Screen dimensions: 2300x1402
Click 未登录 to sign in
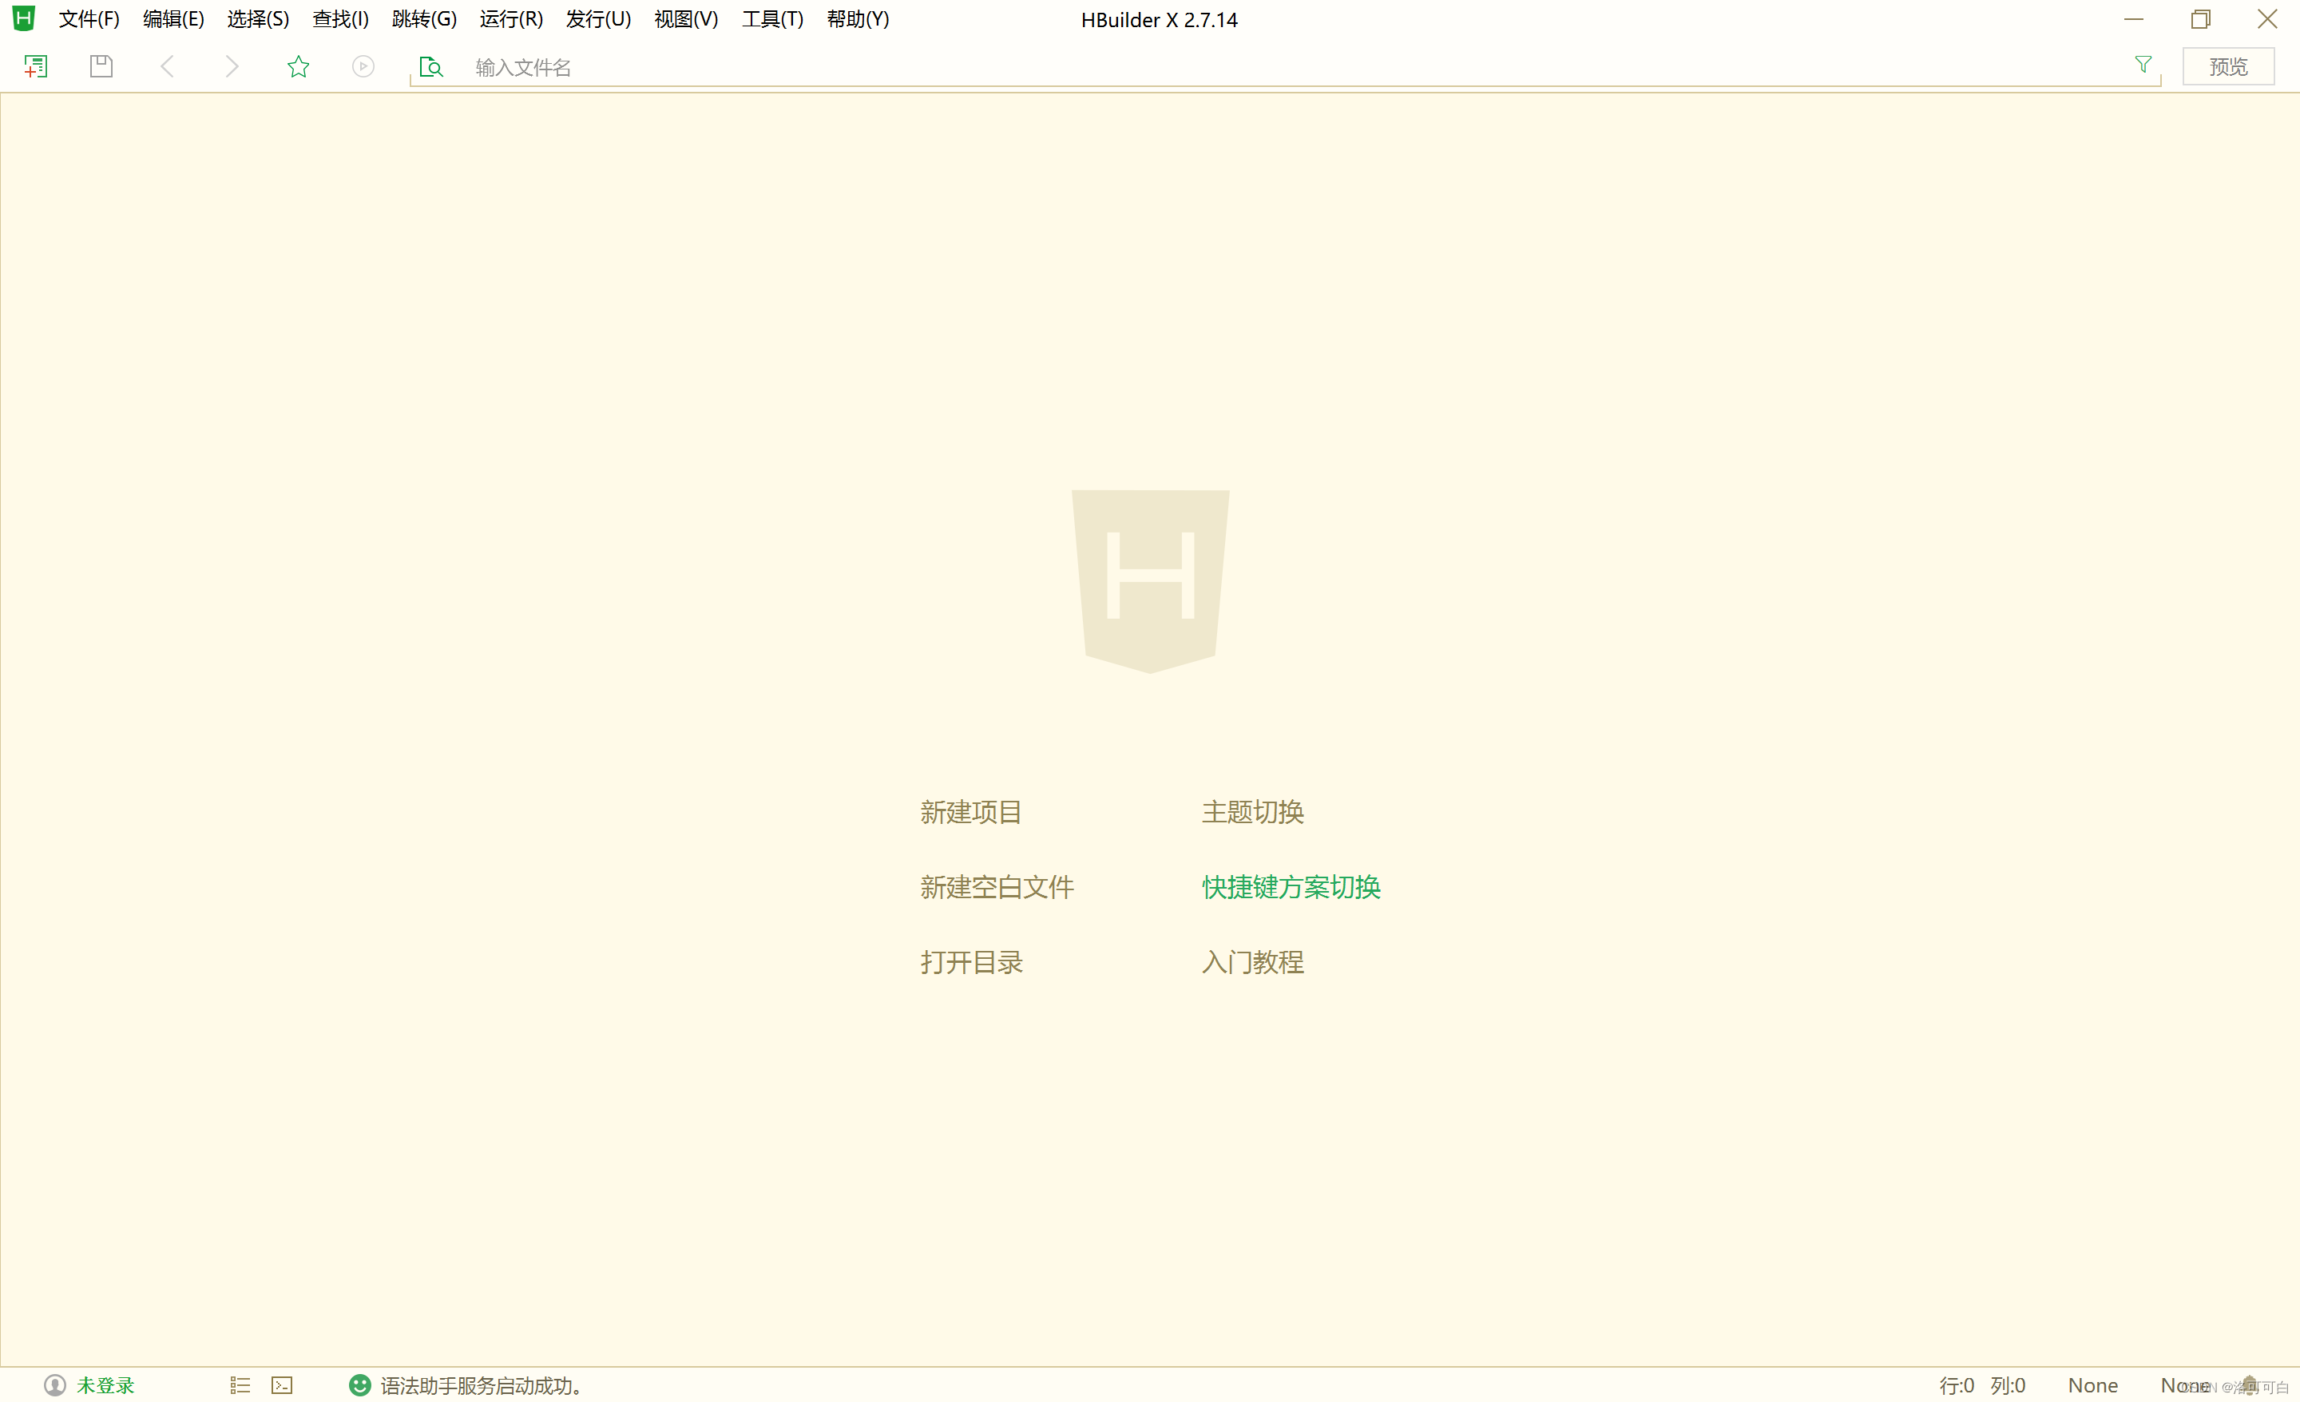(x=104, y=1385)
